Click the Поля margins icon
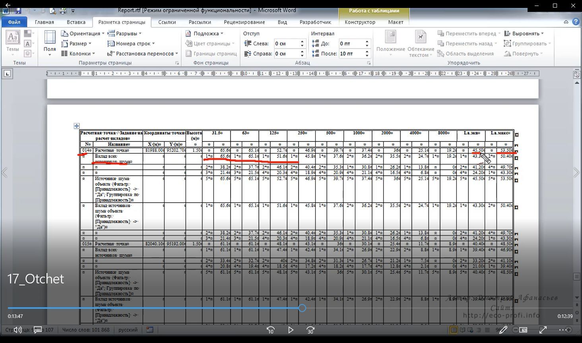582x343 pixels. [50, 43]
